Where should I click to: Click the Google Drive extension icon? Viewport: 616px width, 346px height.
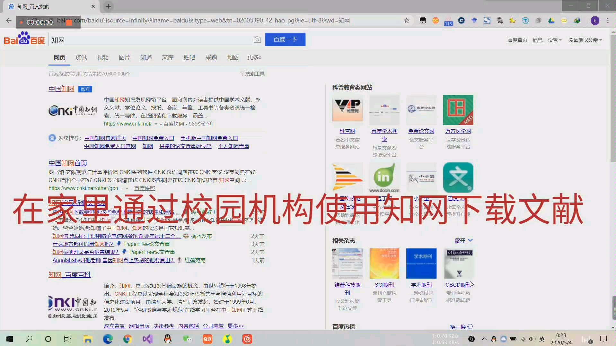coord(551,21)
